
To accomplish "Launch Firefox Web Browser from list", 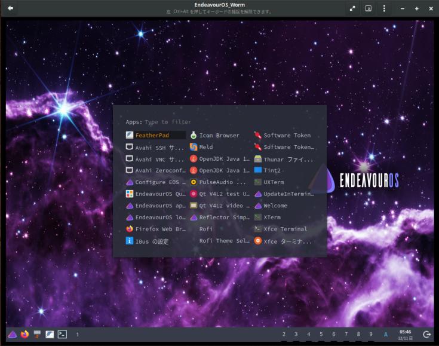I will (156, 229).
